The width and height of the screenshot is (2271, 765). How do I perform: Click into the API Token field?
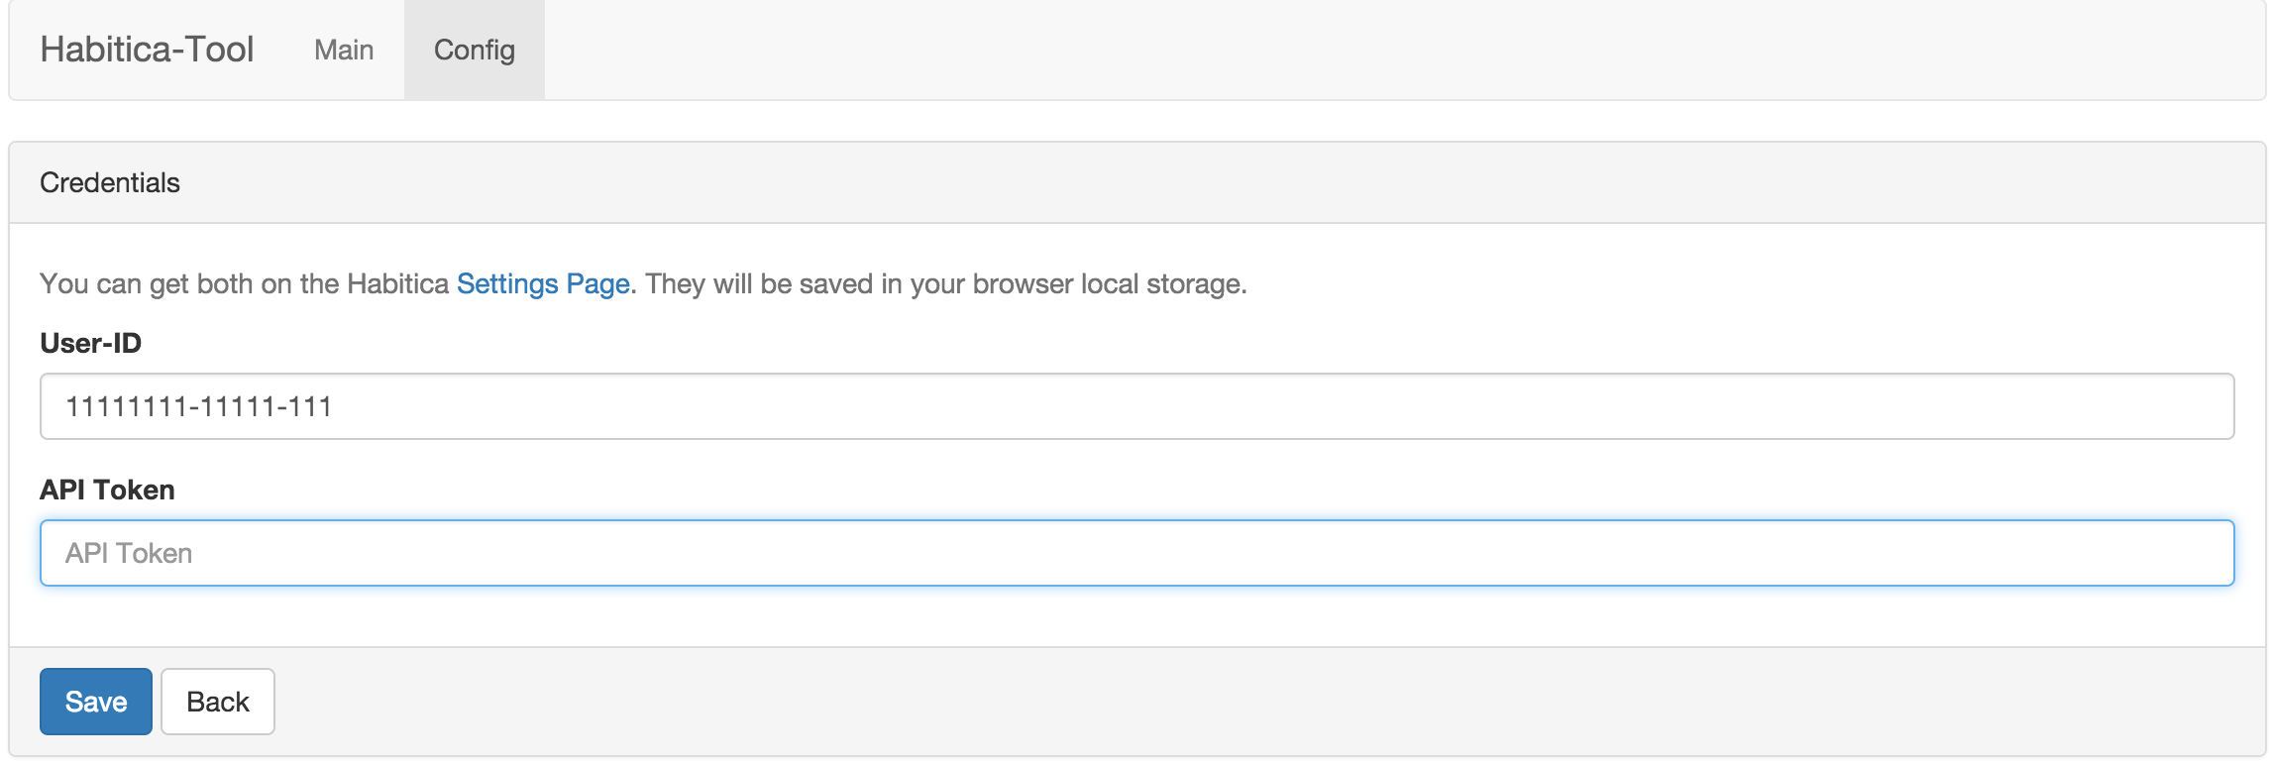(x=1135, y=553)
